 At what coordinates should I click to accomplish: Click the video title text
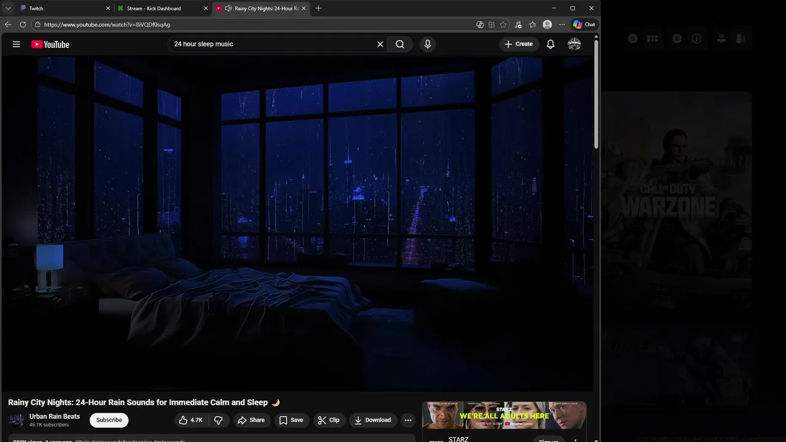[144, 403]
